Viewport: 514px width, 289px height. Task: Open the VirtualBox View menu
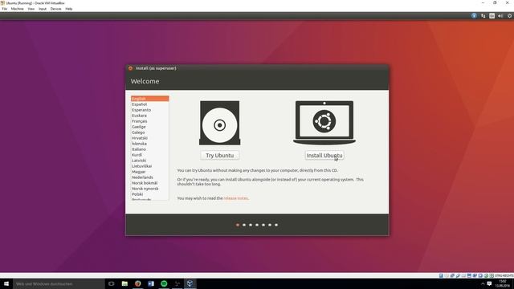[31, 9]
